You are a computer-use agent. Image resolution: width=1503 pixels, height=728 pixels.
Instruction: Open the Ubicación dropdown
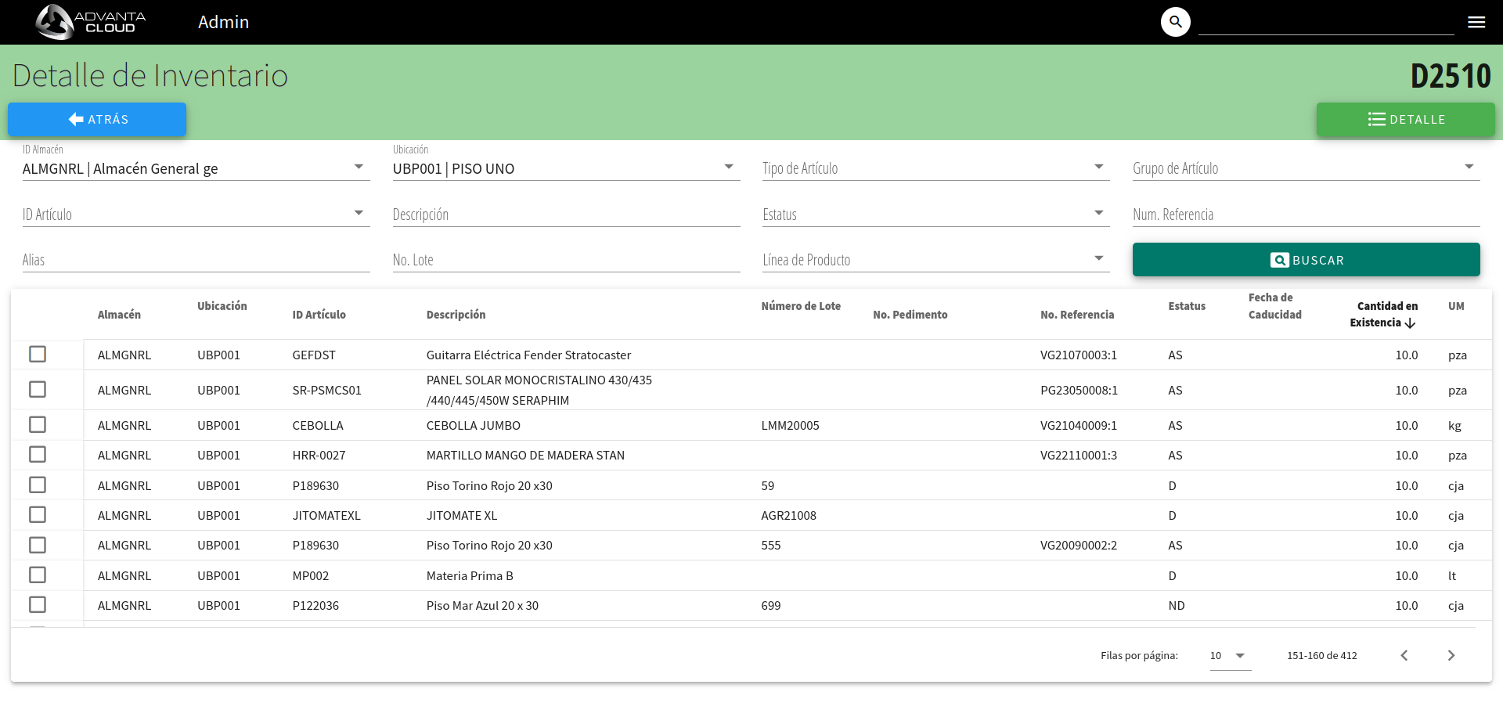(x=728, y=165)
